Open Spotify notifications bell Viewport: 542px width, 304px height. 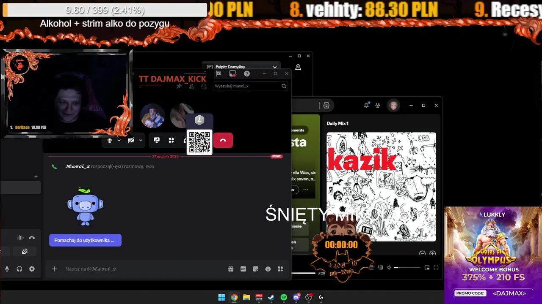pos(366,105)
